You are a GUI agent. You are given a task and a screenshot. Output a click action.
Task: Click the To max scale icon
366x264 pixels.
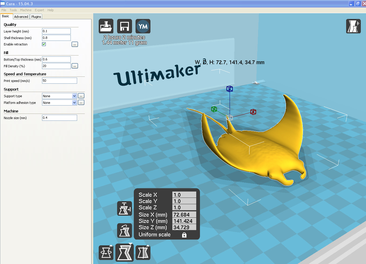pos(125,208)
